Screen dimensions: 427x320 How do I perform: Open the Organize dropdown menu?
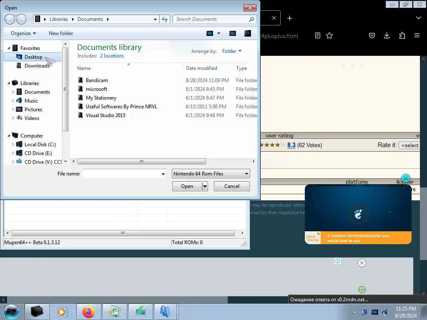pyautogui.click(x=23, y=33)
